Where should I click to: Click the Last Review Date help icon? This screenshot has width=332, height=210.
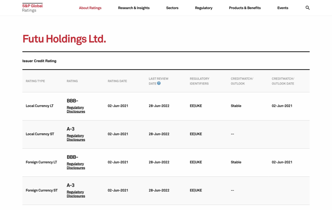coord(159,83)
